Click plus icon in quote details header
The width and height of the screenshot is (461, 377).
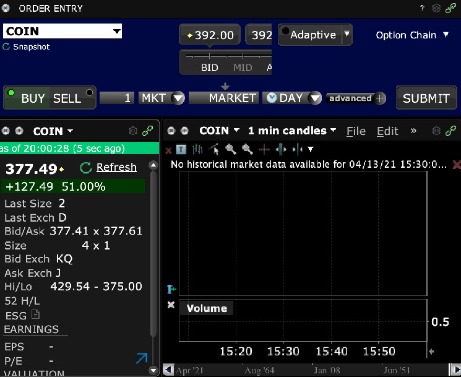coord(19,131)
